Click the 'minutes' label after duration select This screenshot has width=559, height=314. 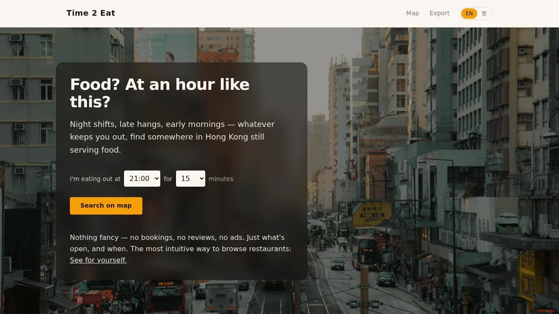pyautogui.click(x=221, y=179)
